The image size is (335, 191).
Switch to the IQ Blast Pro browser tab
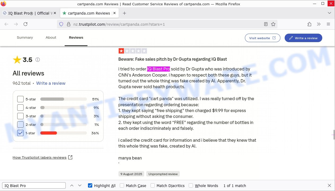[30, 13]
